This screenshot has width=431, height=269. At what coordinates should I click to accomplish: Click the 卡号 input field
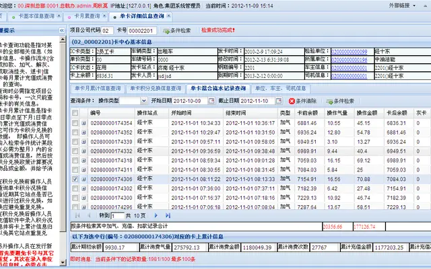(142, 31)
